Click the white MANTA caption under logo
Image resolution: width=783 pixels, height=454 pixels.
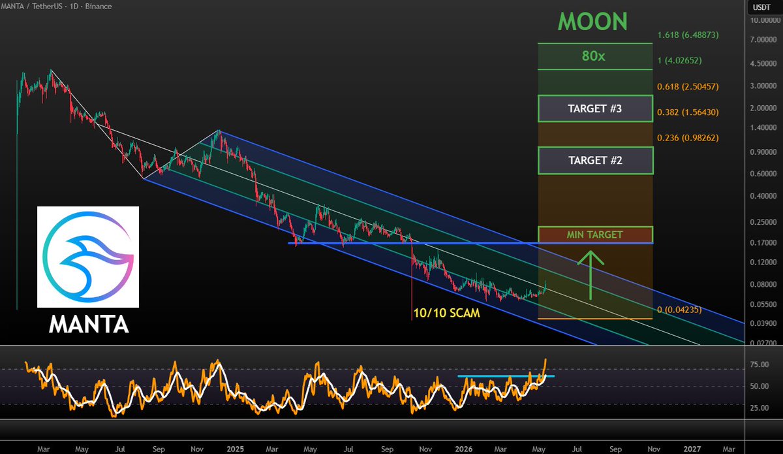click(88, 324)
